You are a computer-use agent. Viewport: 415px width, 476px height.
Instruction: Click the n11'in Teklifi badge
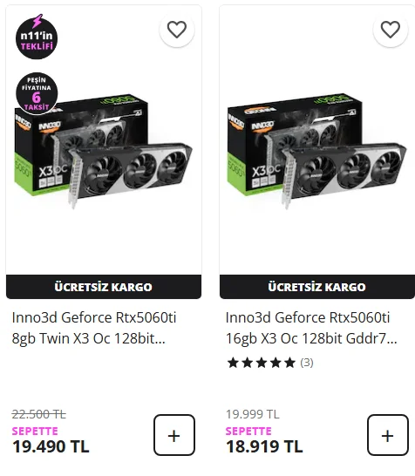click(x=37, y=37)
